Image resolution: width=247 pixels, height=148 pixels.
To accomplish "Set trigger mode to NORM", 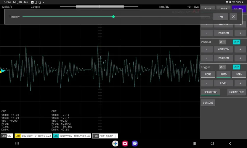I will coord(239,74).
